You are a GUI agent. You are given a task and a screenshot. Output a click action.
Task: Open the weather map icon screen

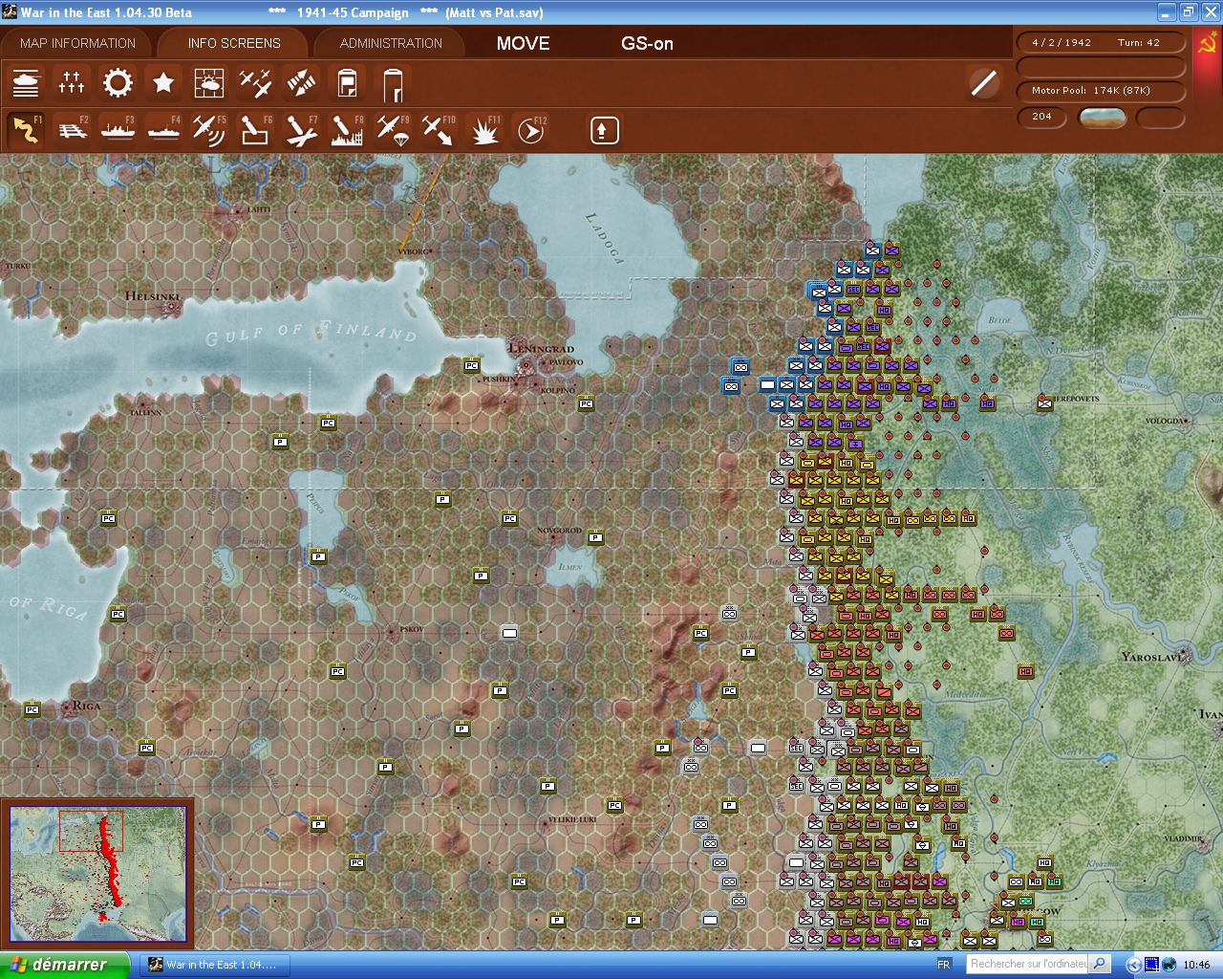click(209, 83)
